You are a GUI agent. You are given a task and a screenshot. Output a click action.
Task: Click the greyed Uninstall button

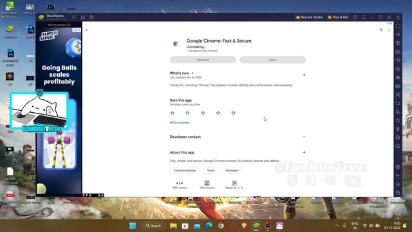tap(203, 60)
